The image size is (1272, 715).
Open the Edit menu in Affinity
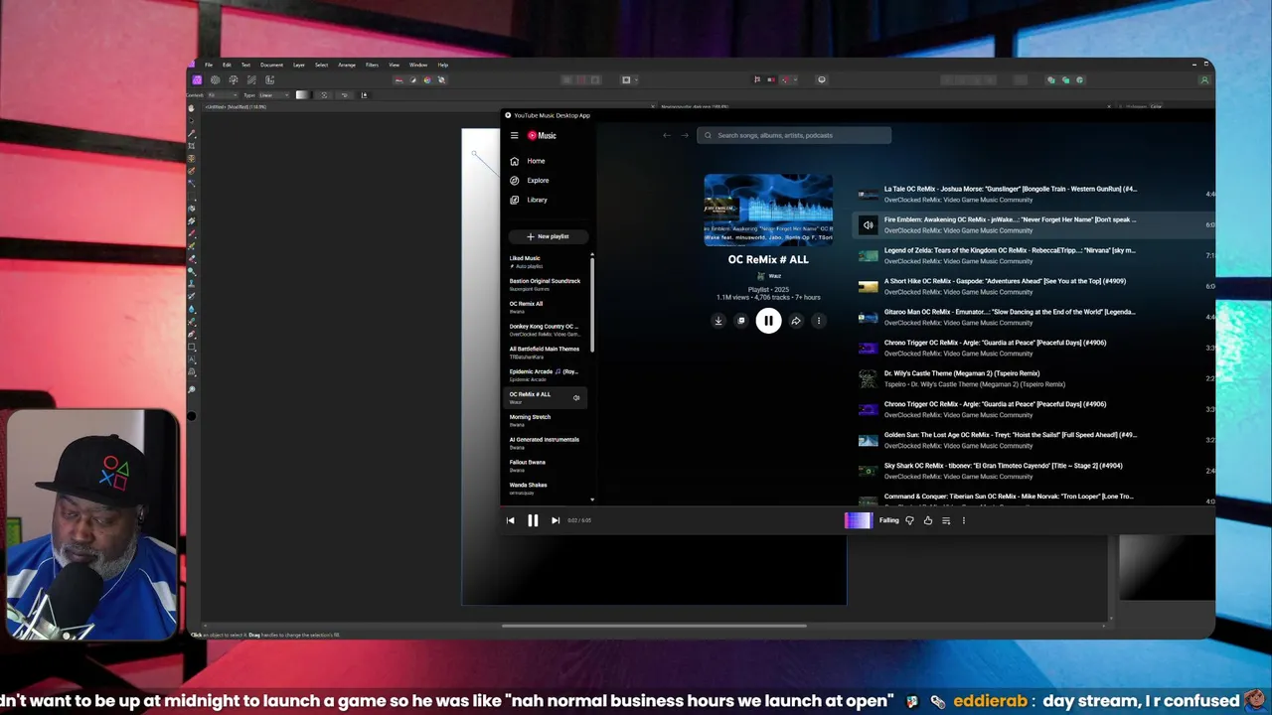tap(227, 65)
